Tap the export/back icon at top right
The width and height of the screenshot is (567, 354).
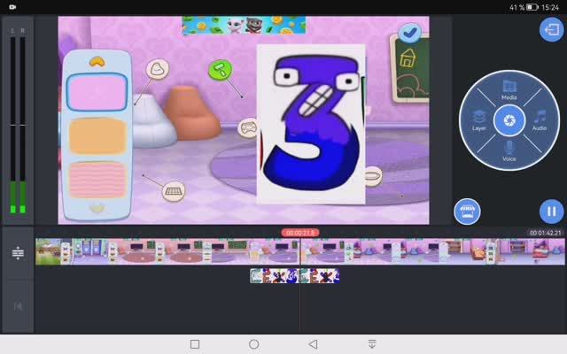point(551,29)
